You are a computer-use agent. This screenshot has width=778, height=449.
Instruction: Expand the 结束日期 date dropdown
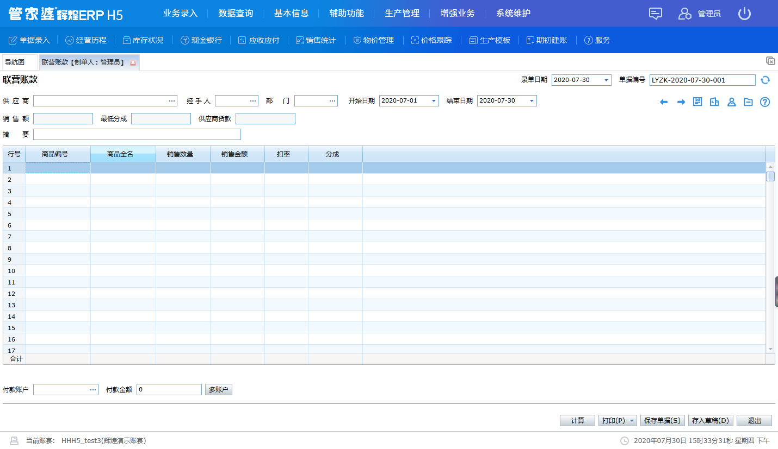(532, 101)
